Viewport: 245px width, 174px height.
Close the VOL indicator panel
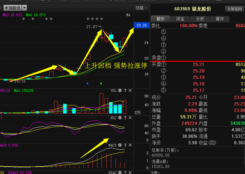[130, 90]
